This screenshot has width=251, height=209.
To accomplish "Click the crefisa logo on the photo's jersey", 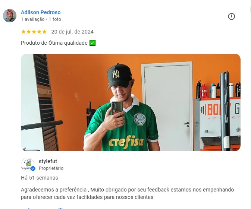I will pos(126,142).
